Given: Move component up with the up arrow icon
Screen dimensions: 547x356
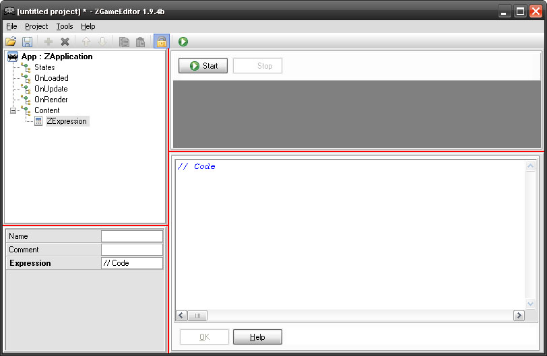Looking at the screenshot, I should (x=86, y=42).
